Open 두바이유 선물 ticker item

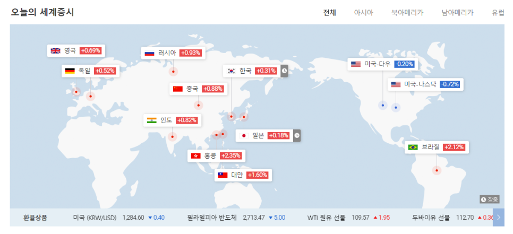coord(452,218)
